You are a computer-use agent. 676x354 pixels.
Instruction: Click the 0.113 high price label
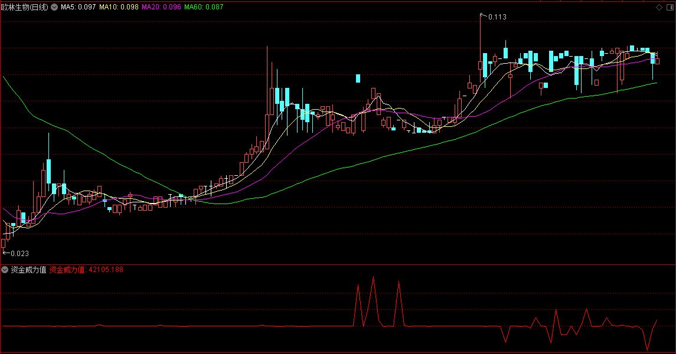(497, 17)
